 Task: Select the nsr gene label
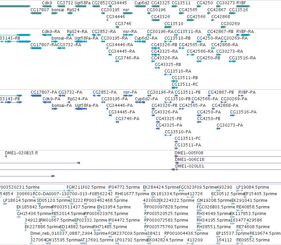pyautogui.click(x=126, y=10)
